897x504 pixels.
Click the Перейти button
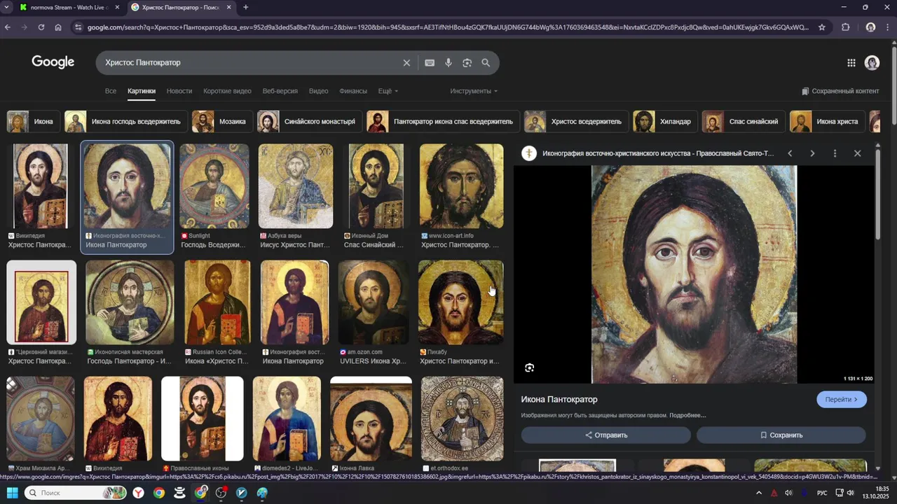842,400
